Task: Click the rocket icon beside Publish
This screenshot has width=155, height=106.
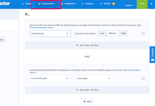Action: (x=101, y=4)
